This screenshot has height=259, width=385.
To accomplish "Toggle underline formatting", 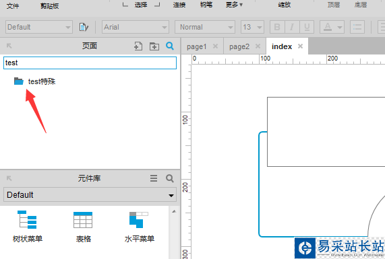I will 307,27.
